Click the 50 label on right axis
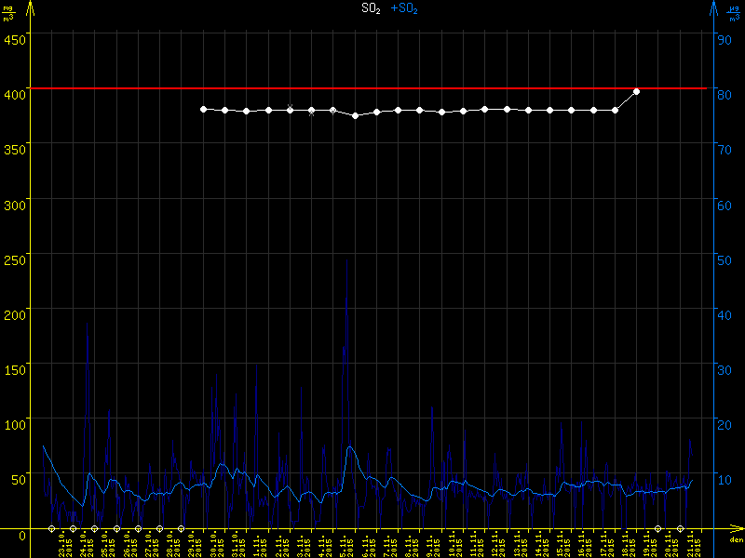This screenshot has width=745, height=558. tap(723, 259)
